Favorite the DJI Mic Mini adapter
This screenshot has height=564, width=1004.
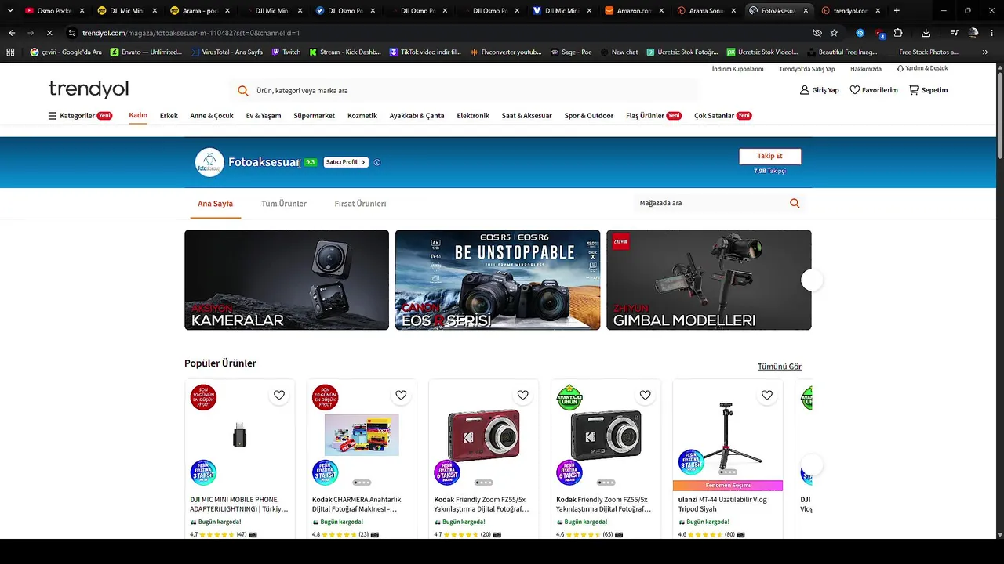279,395
